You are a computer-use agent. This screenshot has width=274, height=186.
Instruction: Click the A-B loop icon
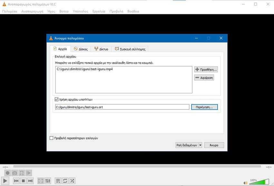[x=22, y=173]
